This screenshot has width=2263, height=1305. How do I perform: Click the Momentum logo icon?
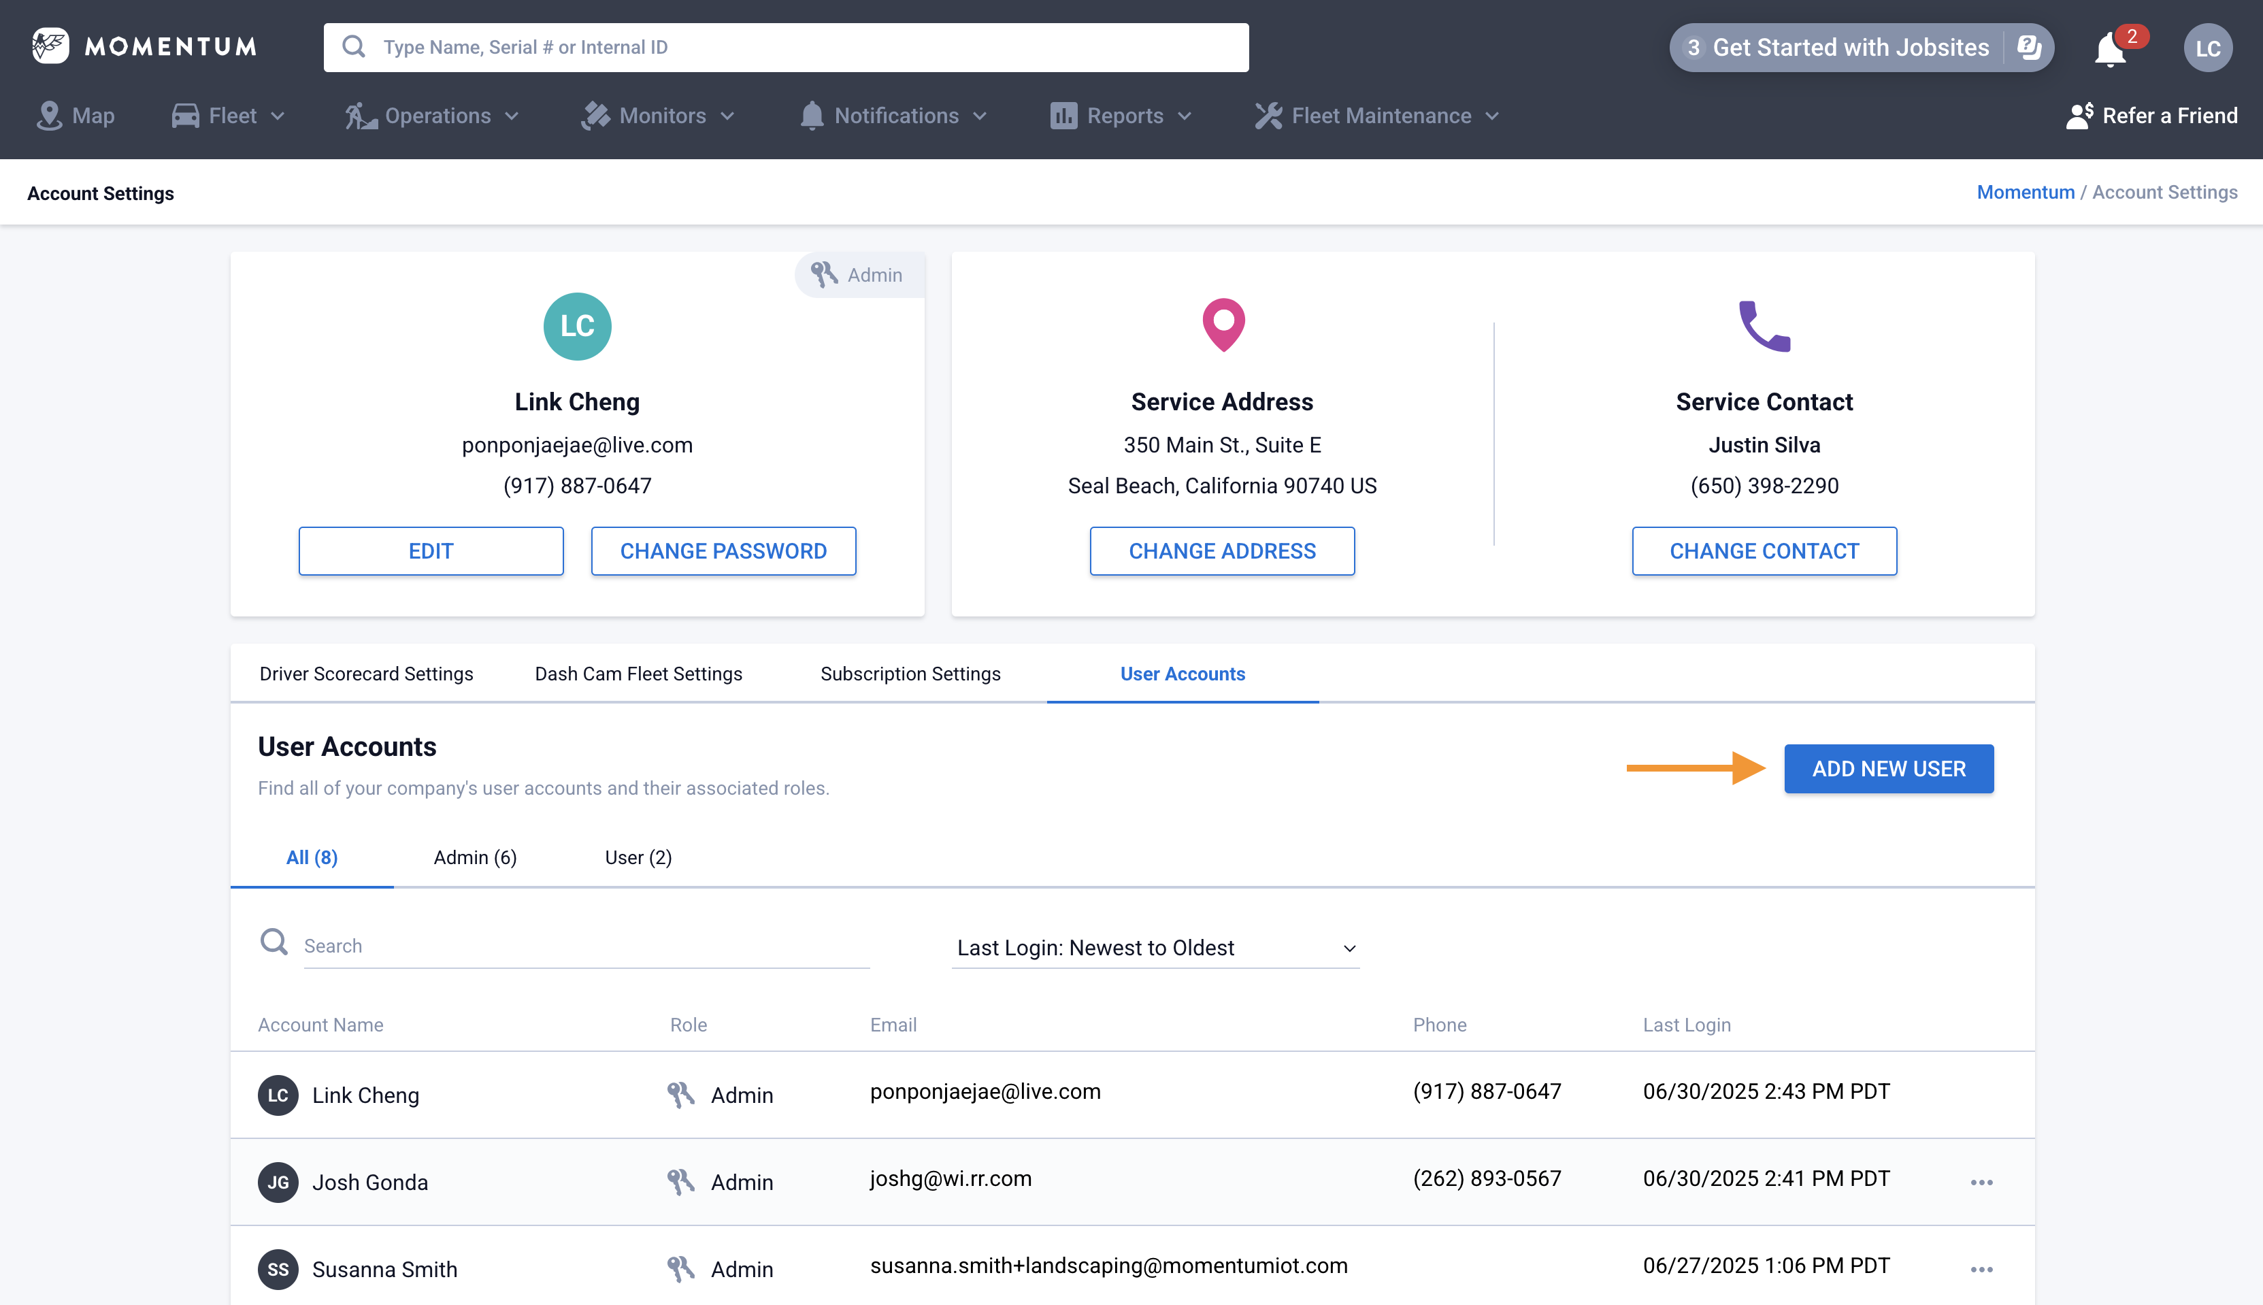pos(50,46)
